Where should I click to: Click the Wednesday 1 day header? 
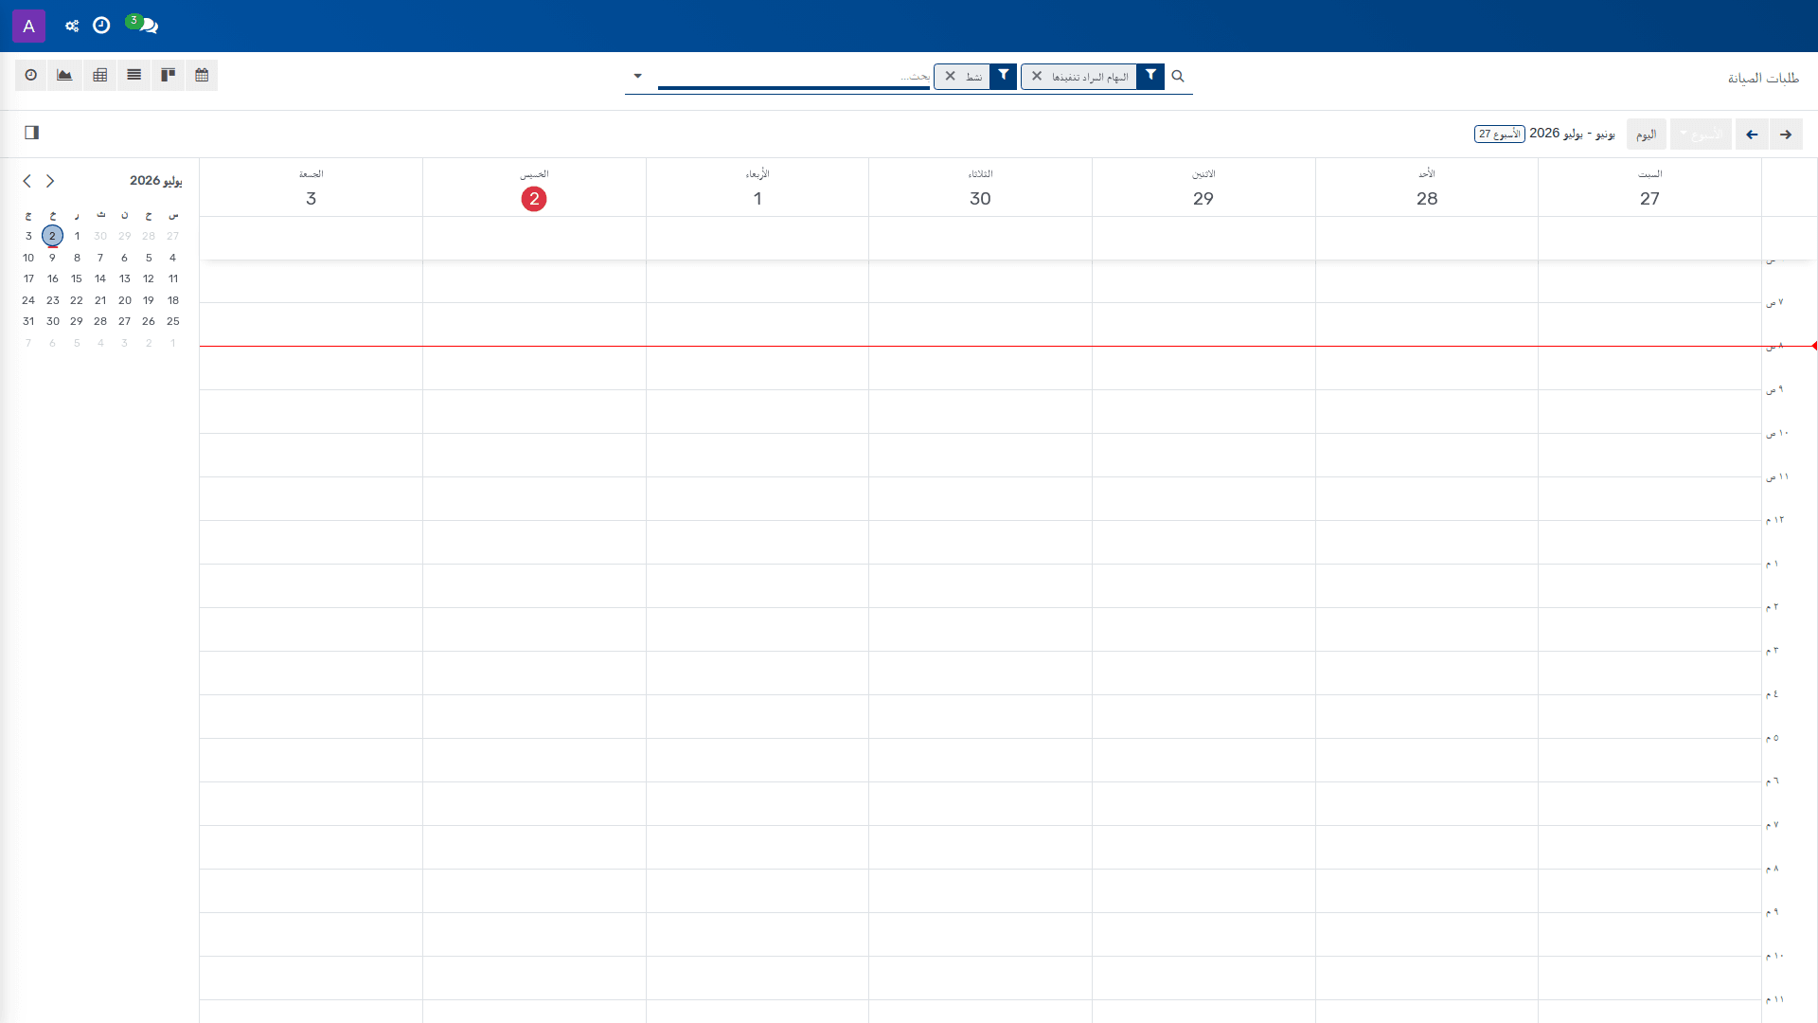pos(757,188)
